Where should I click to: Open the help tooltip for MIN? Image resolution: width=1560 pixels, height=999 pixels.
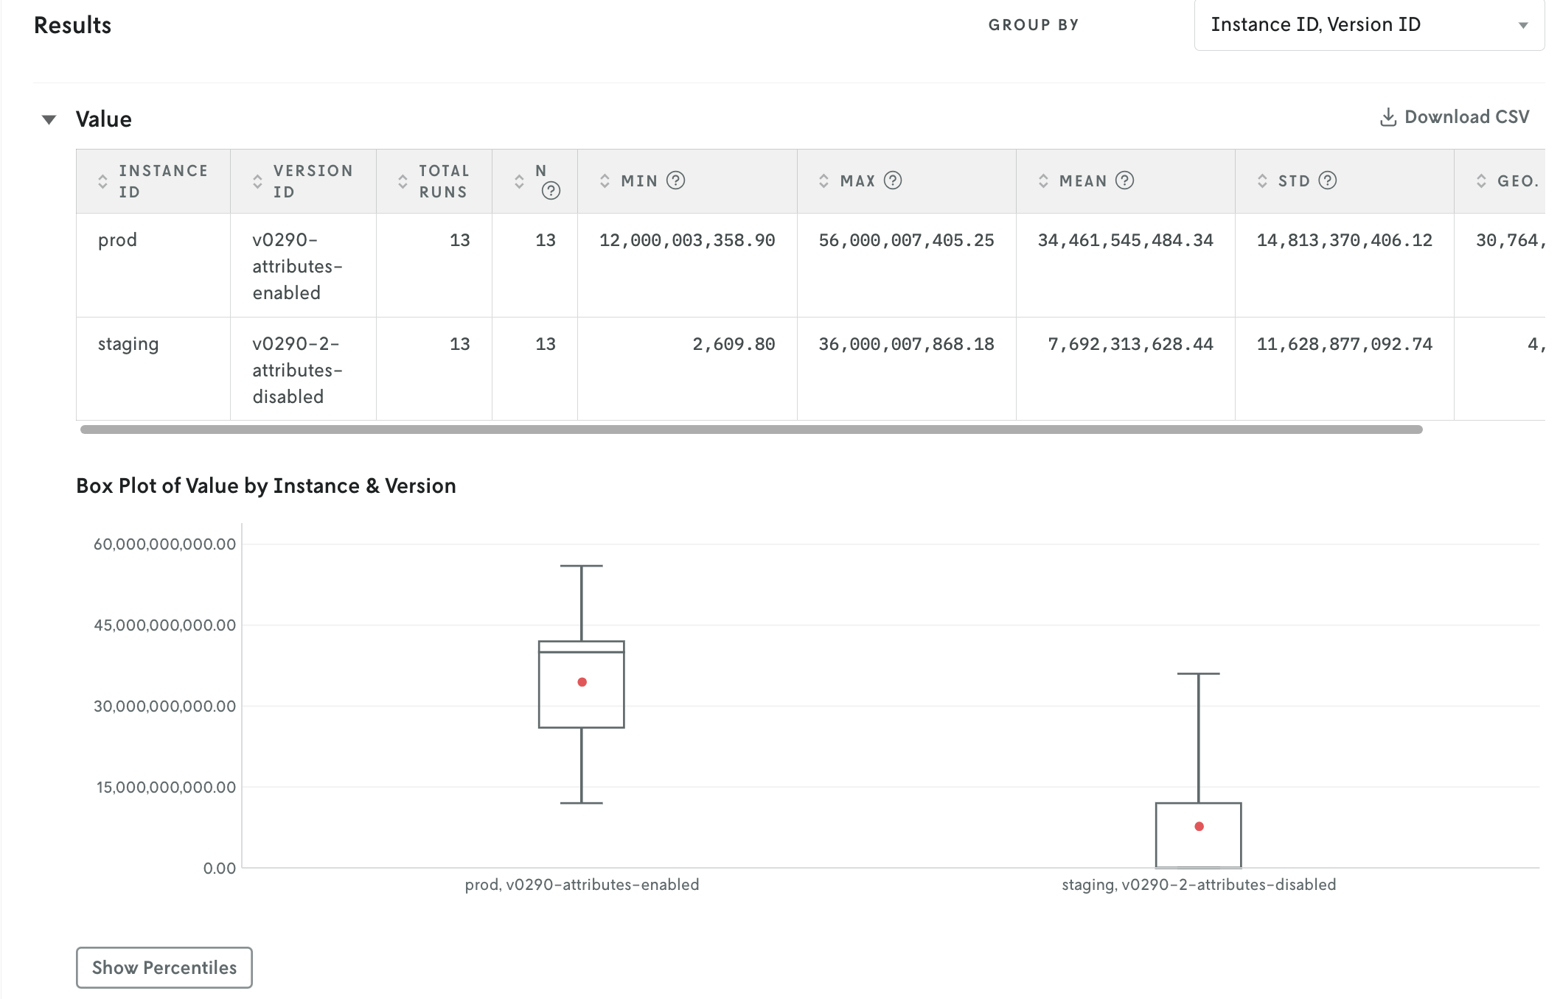click(x=676, y=180)
